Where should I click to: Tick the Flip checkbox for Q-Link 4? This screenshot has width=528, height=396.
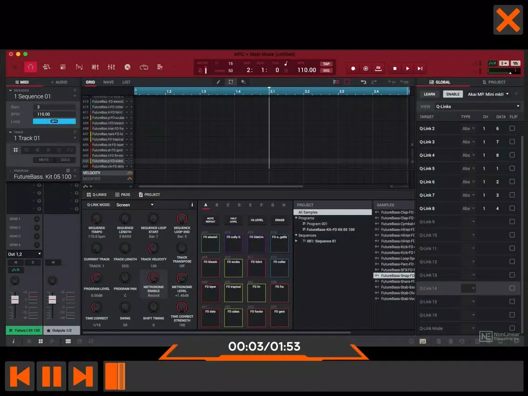pos(512,155)
